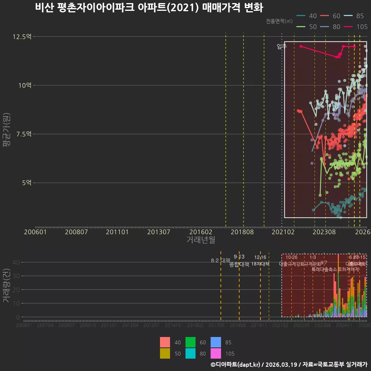Click '200807' on the price chart x-axis
This screenshot has width=371, height=371.
[x=76, y=232]
